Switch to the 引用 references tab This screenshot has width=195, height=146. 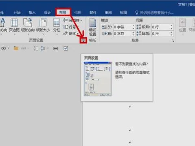[x=78, y=13]
